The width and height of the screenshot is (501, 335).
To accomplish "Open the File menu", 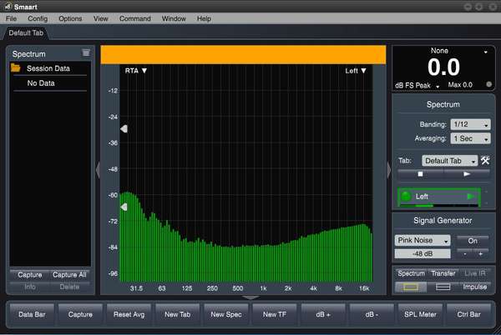I will pos(11,18).
